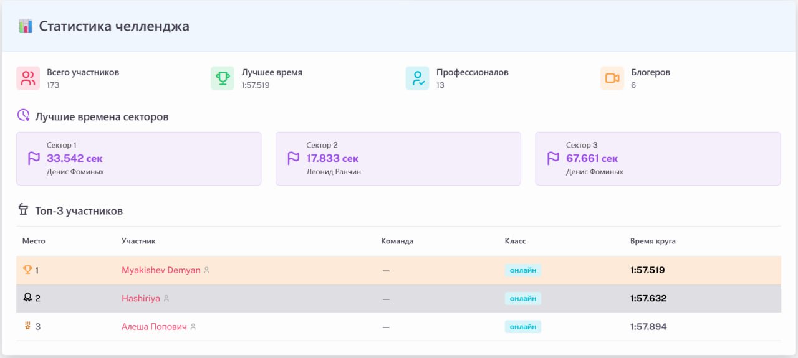
Task: Click the orange video camera bloggers icon
Action: (x=612, y=78)
